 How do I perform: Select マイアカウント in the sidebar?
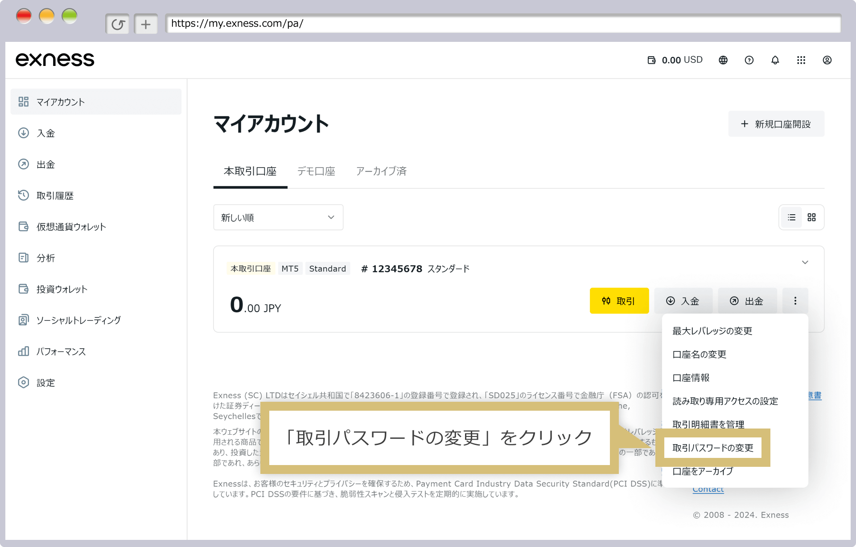(x=96, y=102)
